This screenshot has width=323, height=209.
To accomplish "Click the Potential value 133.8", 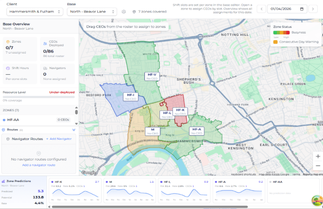I will tap(38, 197).
